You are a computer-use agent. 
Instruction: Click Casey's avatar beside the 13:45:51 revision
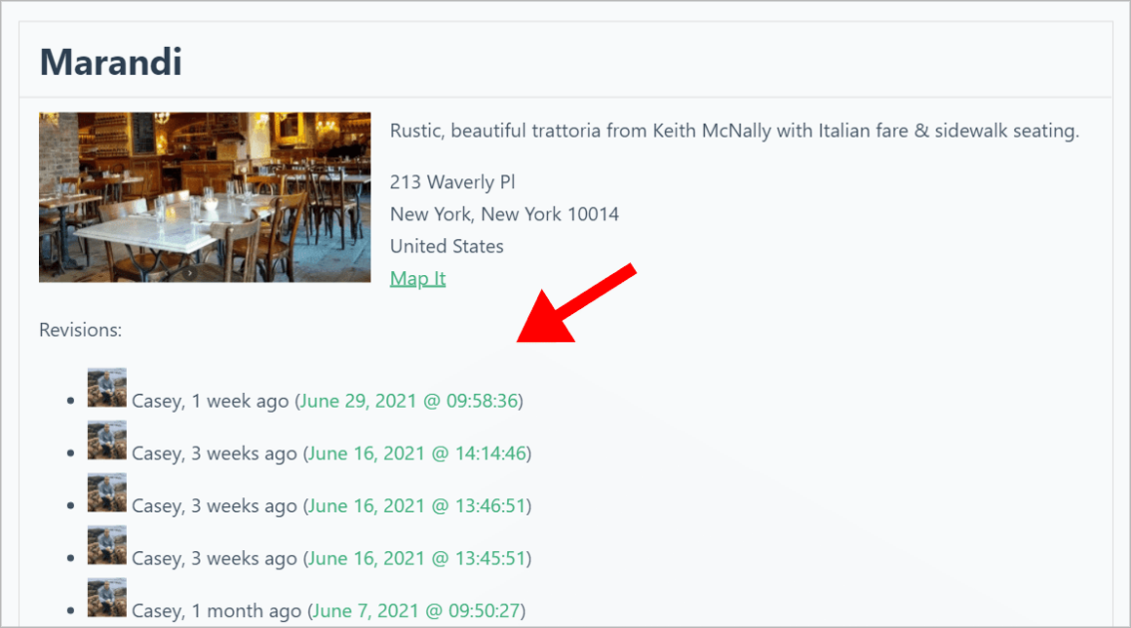(107, 545)
